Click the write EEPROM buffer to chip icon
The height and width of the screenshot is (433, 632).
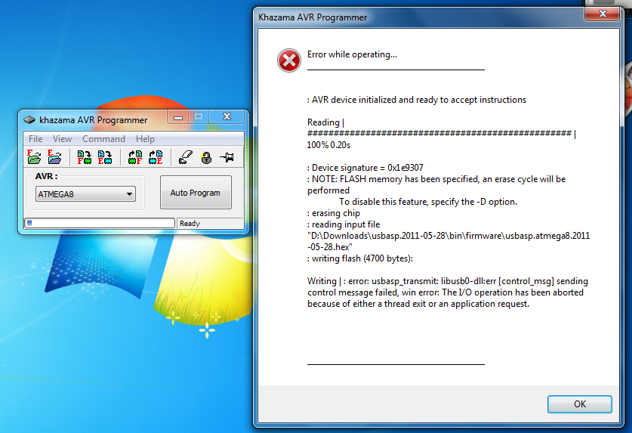coord(105,157)
